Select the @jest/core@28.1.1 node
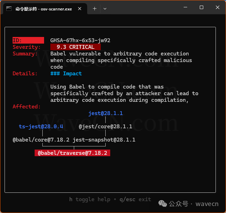 pyautogui.click(x=106, y=127)
